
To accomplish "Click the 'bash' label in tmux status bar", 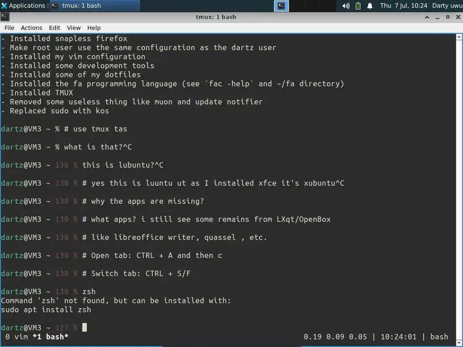I will (x=439, y=337).
